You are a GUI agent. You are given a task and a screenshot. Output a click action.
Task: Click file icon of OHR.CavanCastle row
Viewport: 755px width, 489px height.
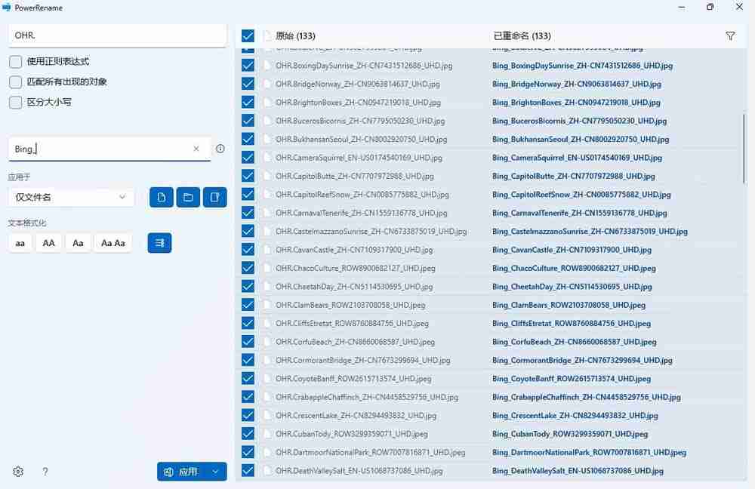[267, 250]
